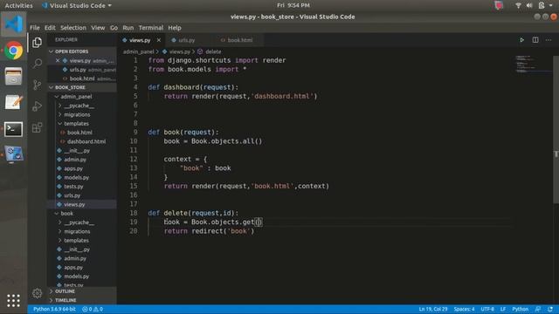This screenshot has height=314, width=559.
Task: Change indentation via Spaces: 4
Action: 464,309
